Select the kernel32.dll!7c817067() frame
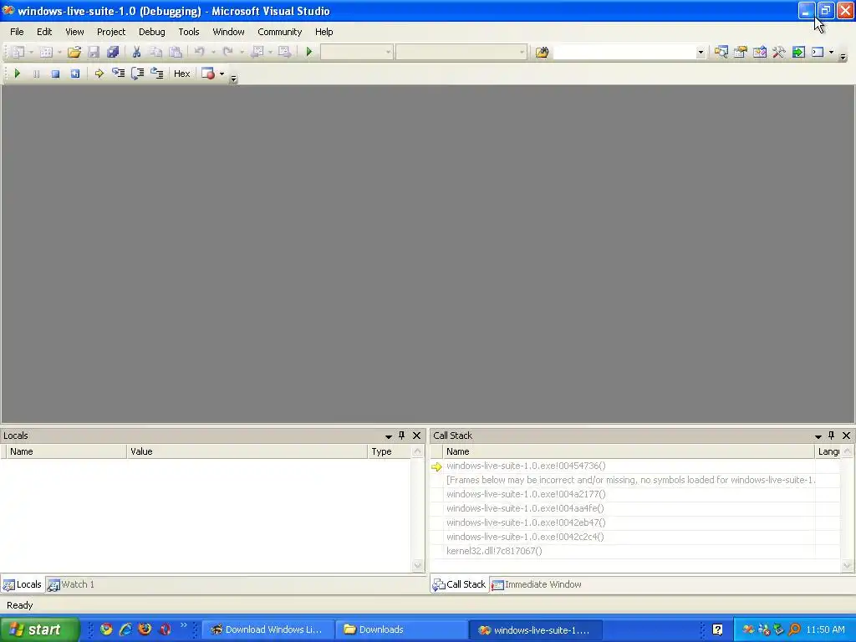The image size is (856, 642). [494, 551]
